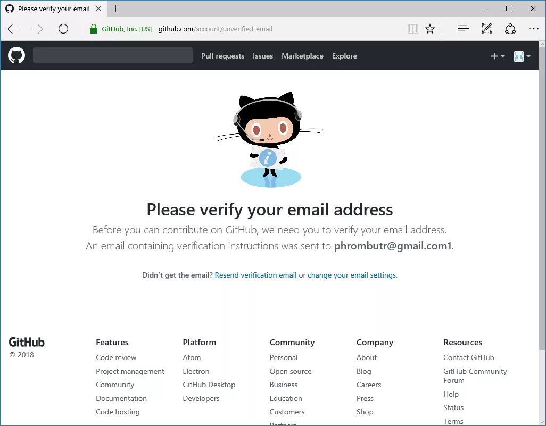Click the address bar URL

tap(215, 29)
